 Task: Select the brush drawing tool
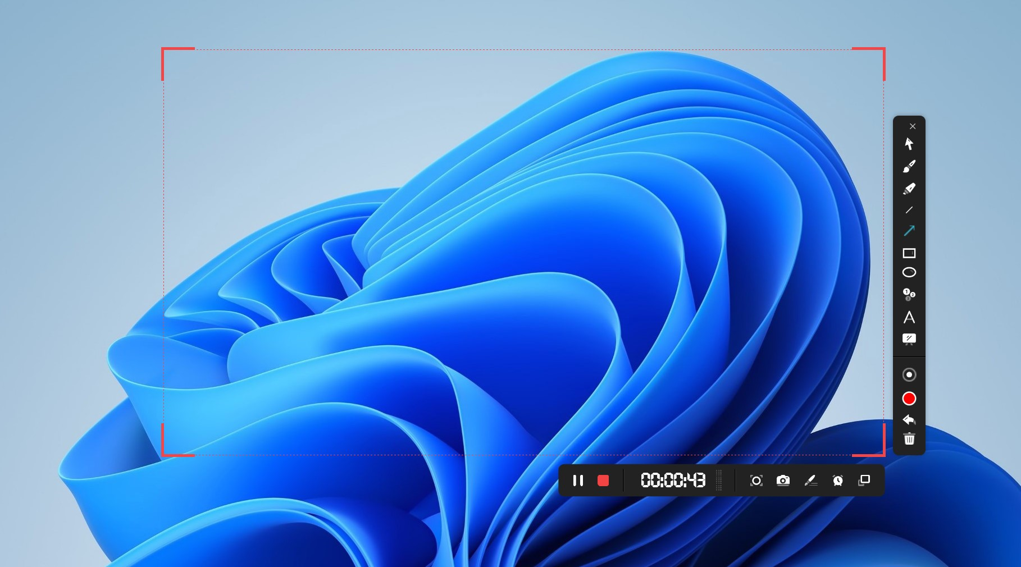coord(910,167)
